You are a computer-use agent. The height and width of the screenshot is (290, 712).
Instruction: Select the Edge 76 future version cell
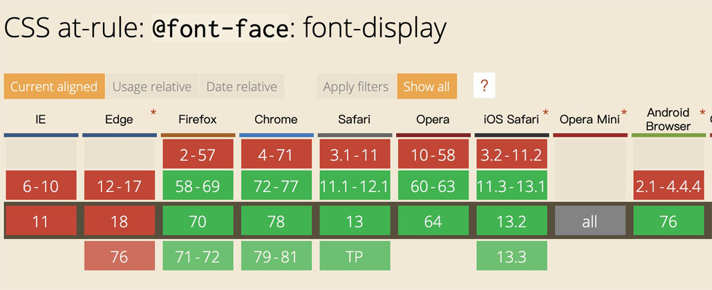120,256
